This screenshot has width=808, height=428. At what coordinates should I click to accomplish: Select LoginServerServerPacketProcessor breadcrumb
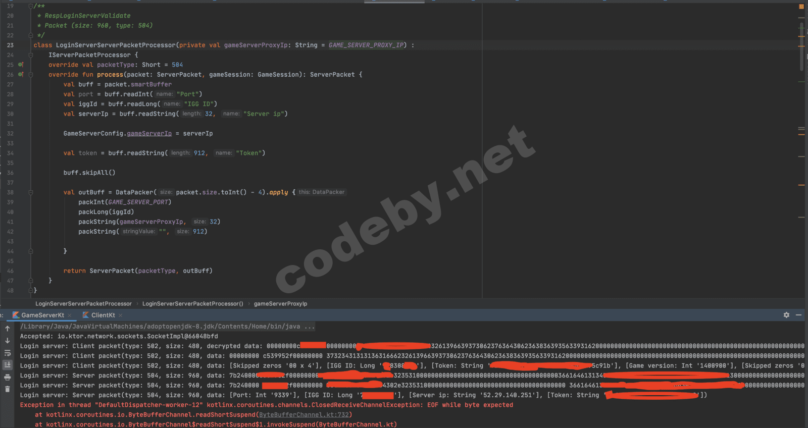point(83,304)
